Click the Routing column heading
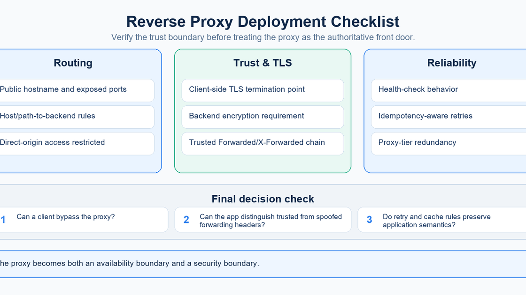This screenshot has height=295, width=526. tap(73, 63)
